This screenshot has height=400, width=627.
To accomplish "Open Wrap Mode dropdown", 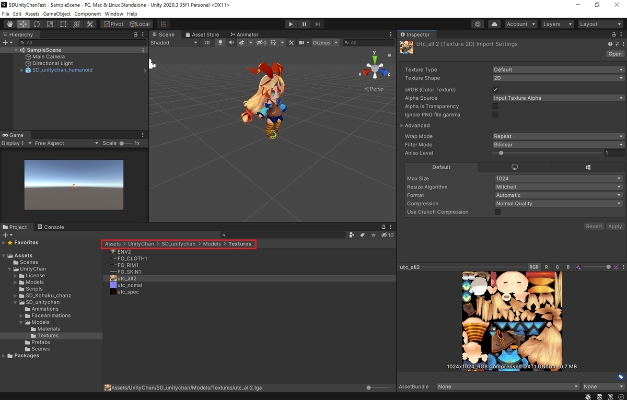I will (558, 136).
